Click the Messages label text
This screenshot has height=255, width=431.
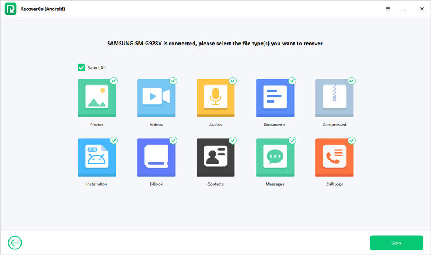275,184
